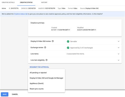Click the Format: Video label
Screen dimensions: 125x97
tap(73, 8)
